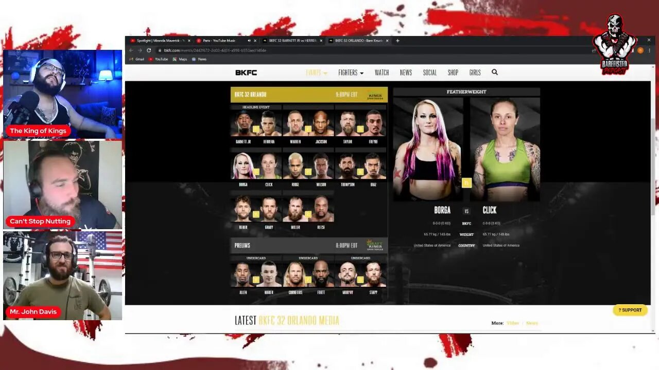
Task: Select the Borga vs Click fight card
Action: (x=256, y=169)
